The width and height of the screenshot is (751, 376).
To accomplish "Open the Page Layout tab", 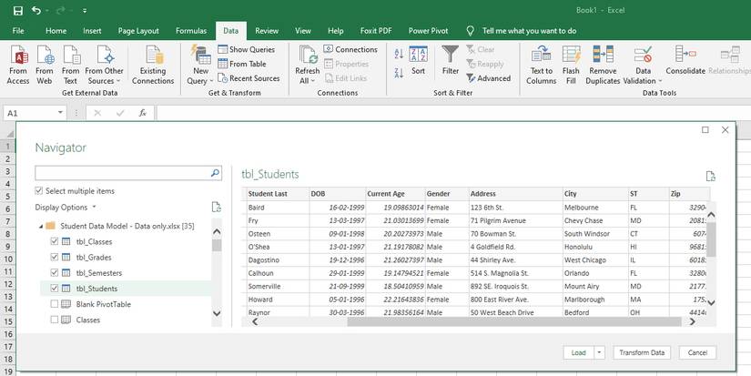I will pos(138,30).
